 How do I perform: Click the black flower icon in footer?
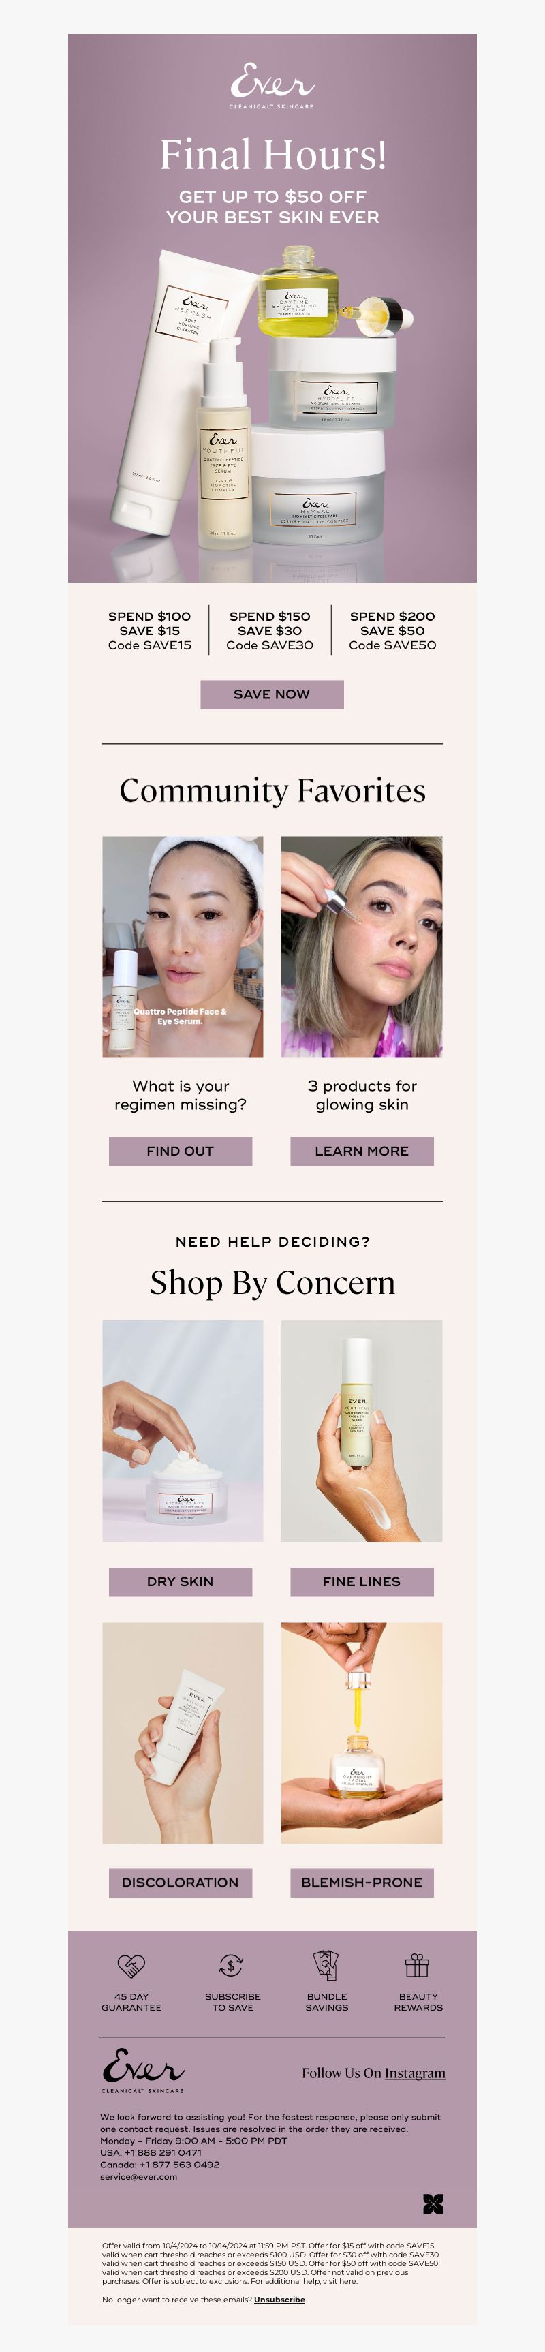click(433, 2204)
